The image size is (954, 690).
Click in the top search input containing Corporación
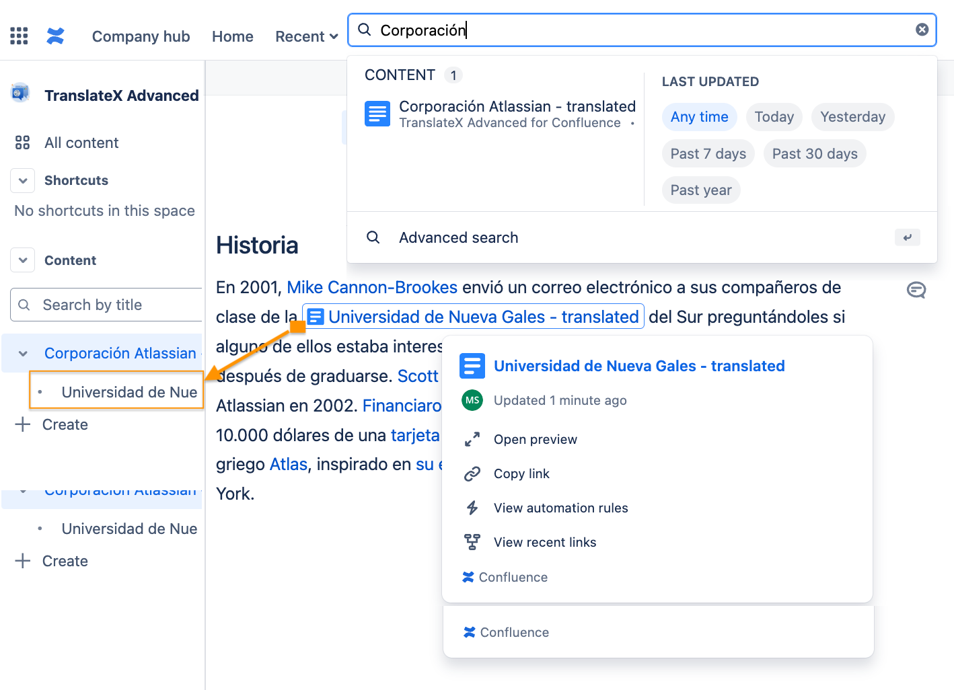643,30
